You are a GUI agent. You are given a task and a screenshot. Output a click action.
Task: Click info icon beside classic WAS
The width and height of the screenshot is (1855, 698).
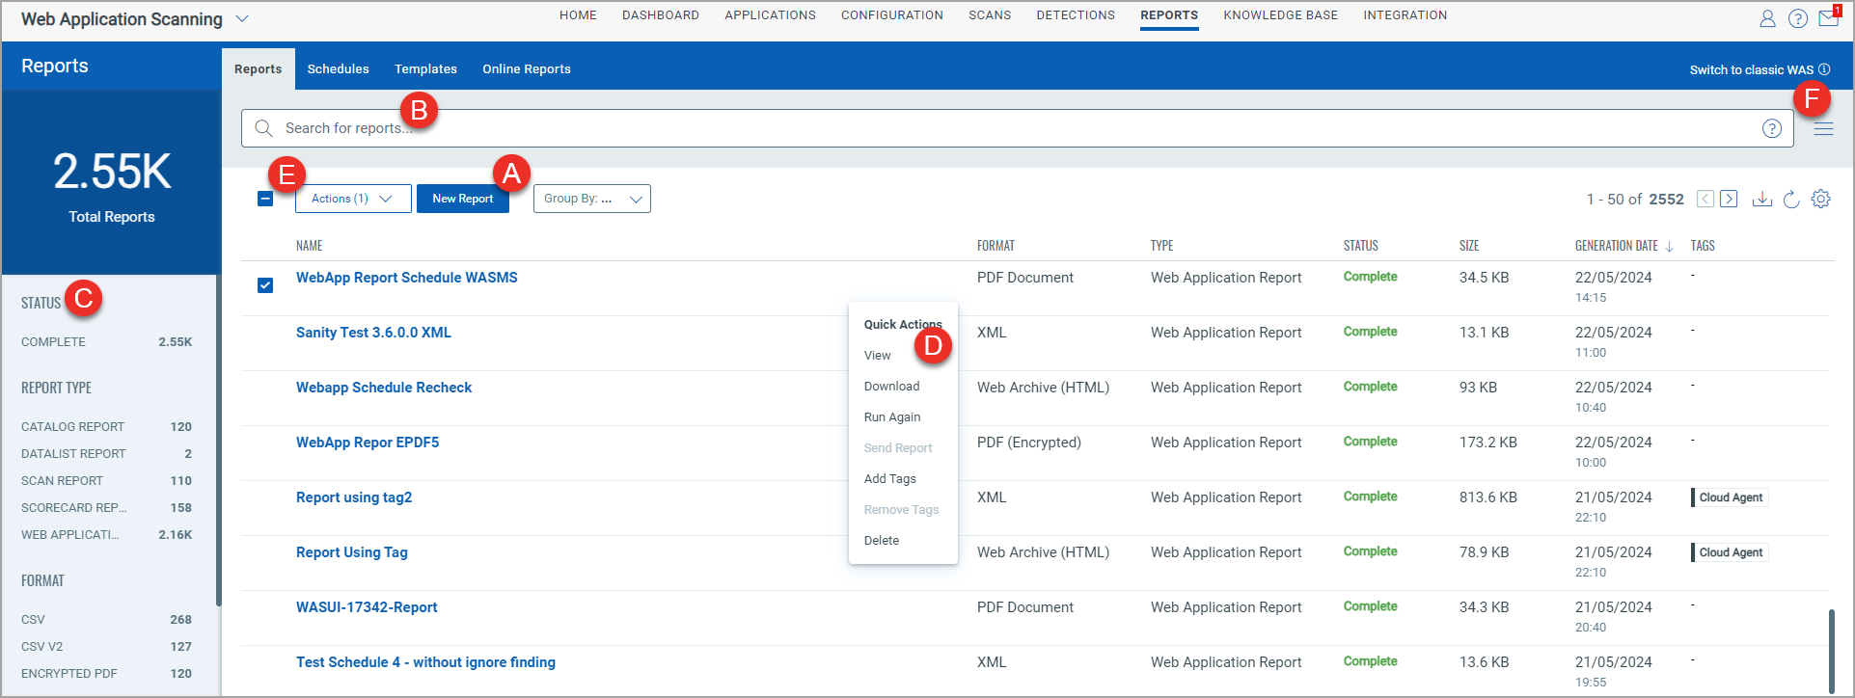1824,69
